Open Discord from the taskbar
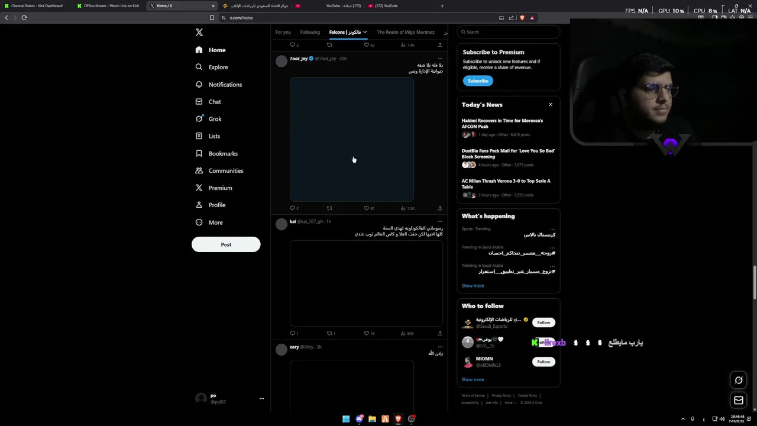The height and width of the screenshot is (426, 757). pyautogui.click(x=359, y=419)
